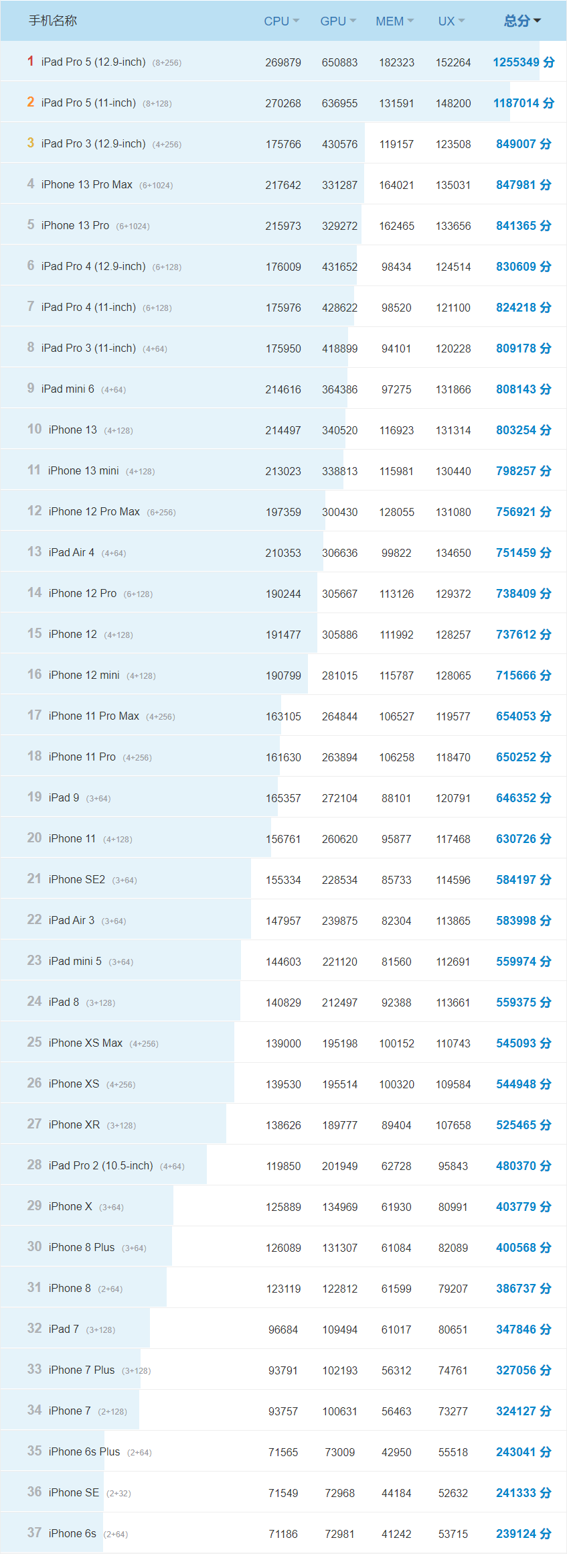Open the iPhone 8 Plus entry

point(81,1248)
